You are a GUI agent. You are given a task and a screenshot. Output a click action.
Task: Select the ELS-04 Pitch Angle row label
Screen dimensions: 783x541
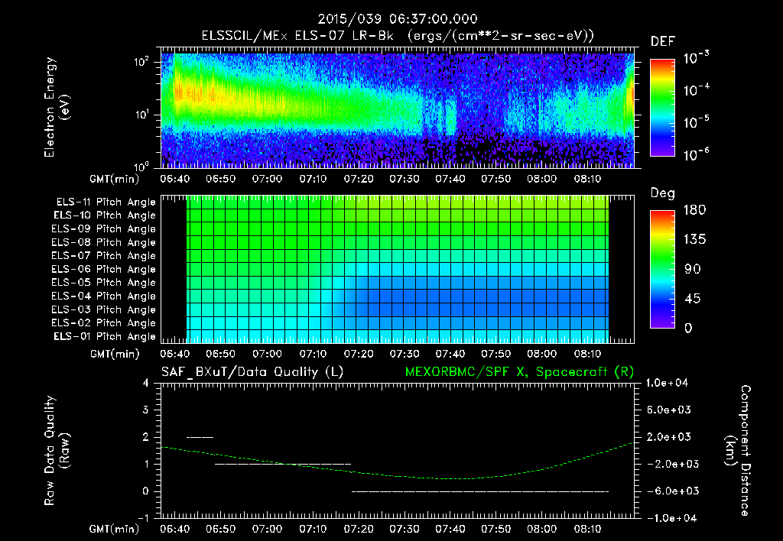[x=104, y=296]
